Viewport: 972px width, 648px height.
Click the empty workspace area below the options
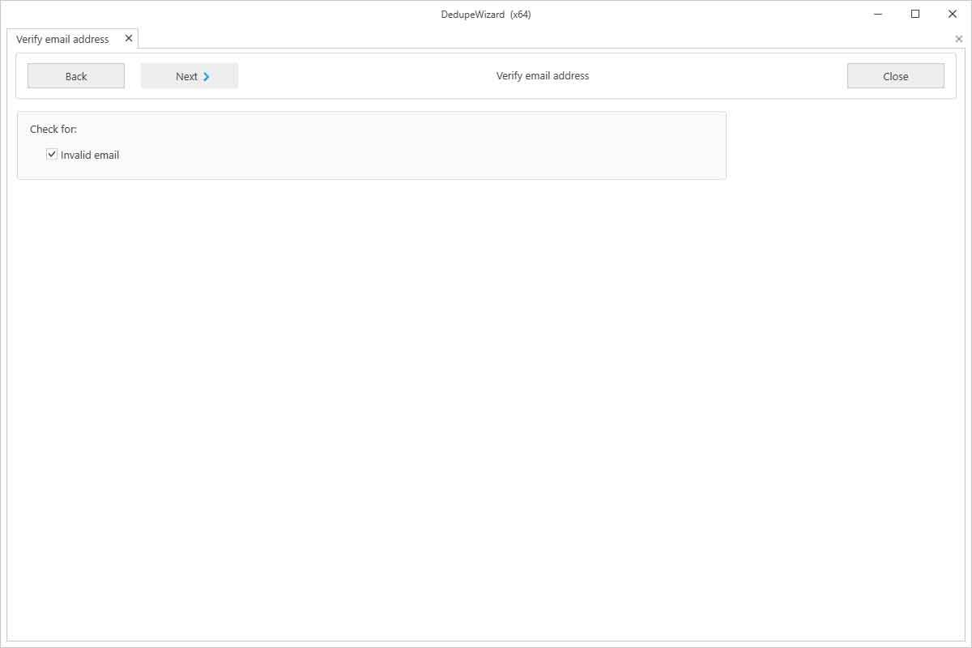pos(486,405)
